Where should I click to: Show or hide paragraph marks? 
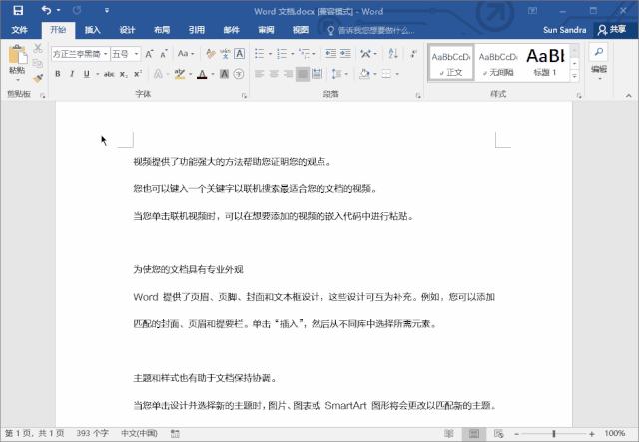[x=413, y=53]
